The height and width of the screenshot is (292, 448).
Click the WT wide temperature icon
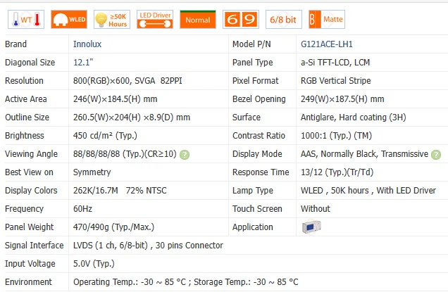tap(26, 20)
